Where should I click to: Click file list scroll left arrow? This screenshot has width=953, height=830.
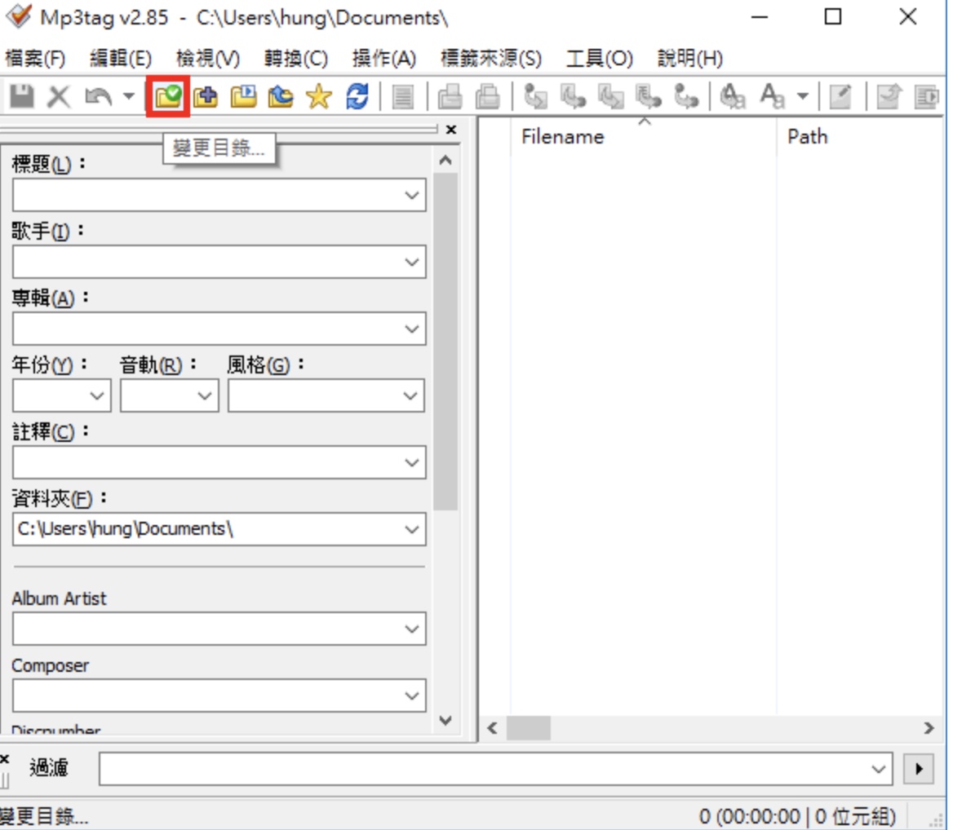(492, 728)
